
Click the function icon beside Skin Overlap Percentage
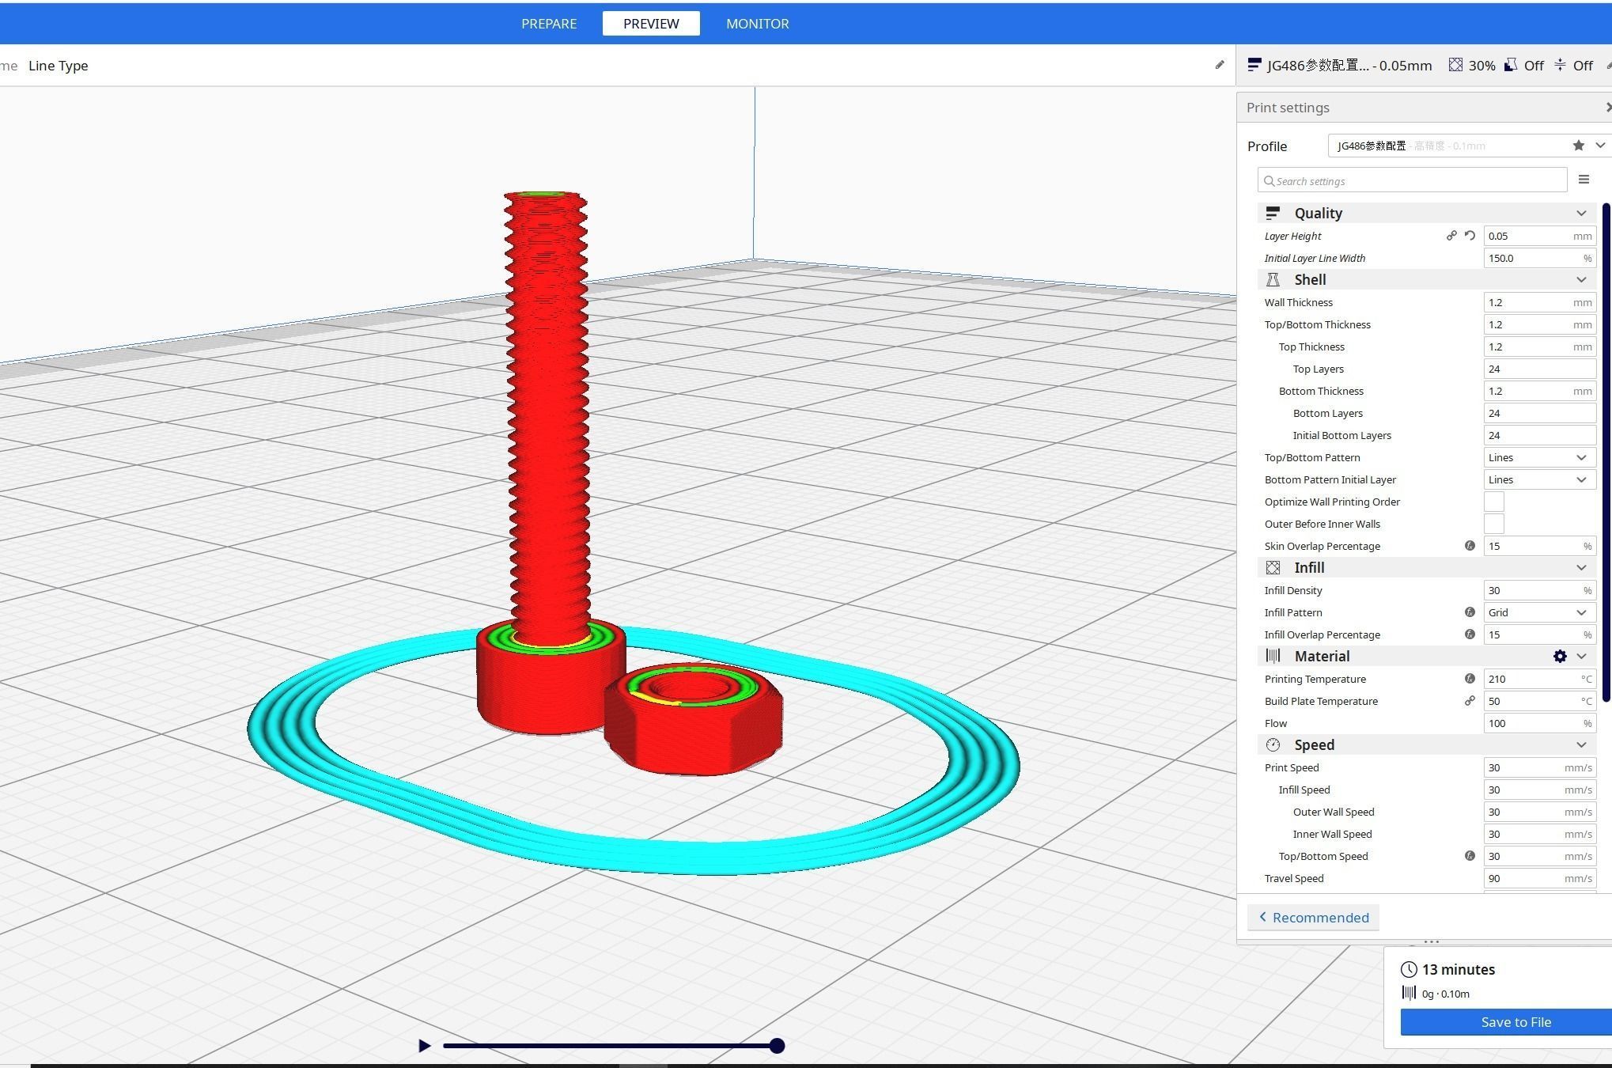coord(1470,546)
